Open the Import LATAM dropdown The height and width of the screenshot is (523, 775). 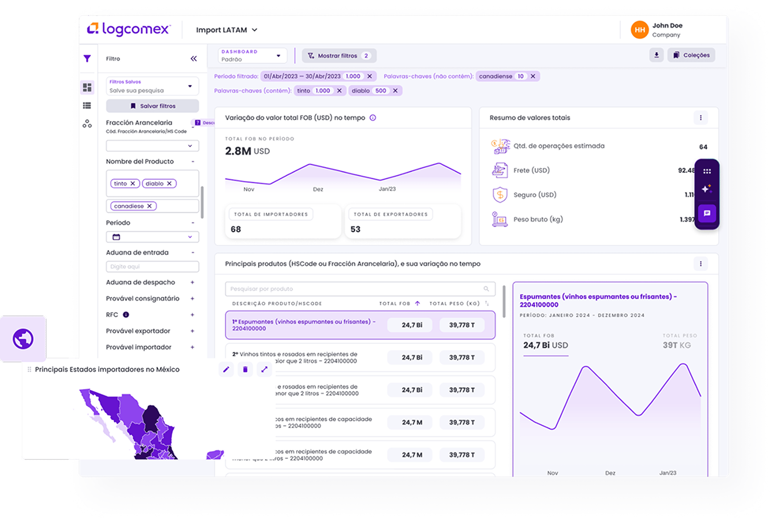[227, 30]
